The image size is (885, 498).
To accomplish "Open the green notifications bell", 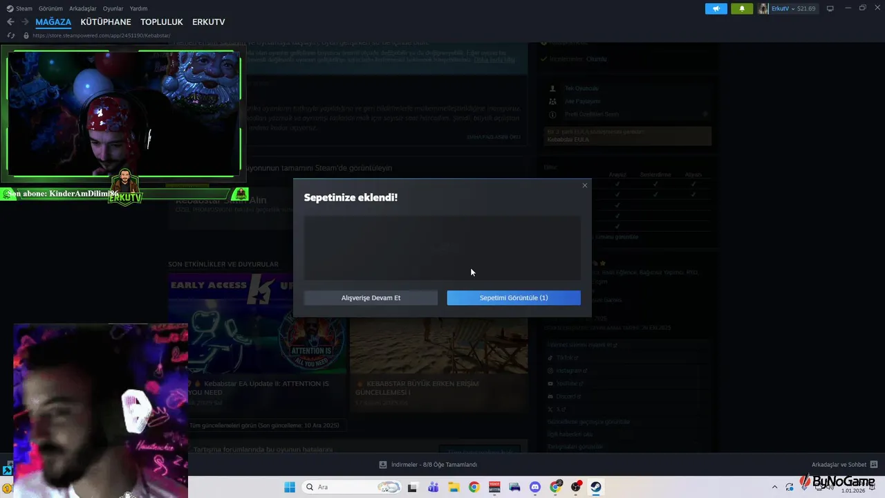I will pos(742,8).
